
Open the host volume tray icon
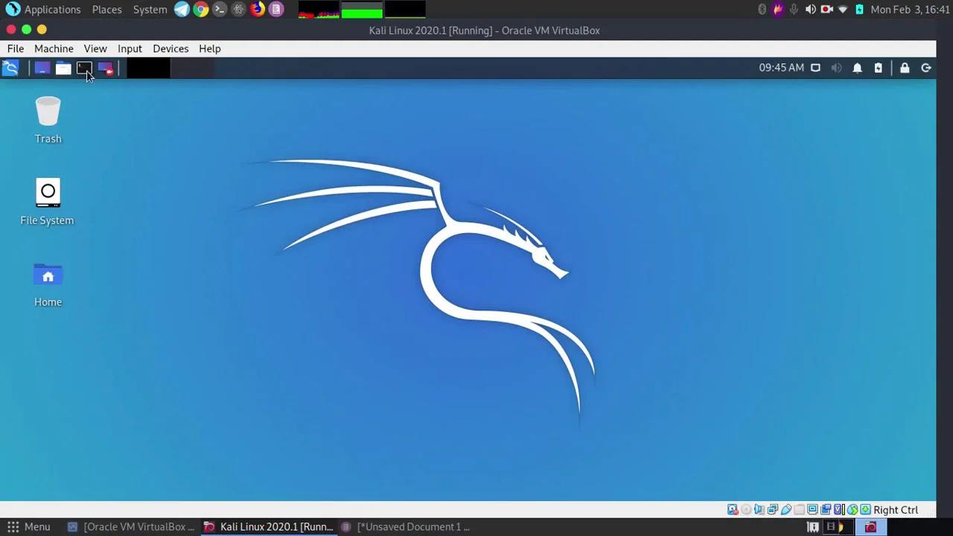click(810, 10)
